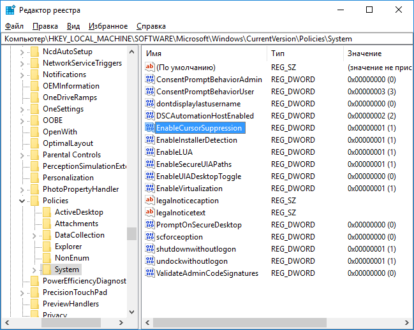The width and height of the screenshot is (414, 330).
Task: Click the folder icon of the Policies key
Action: pyautogui.click(x=34, y=201)
